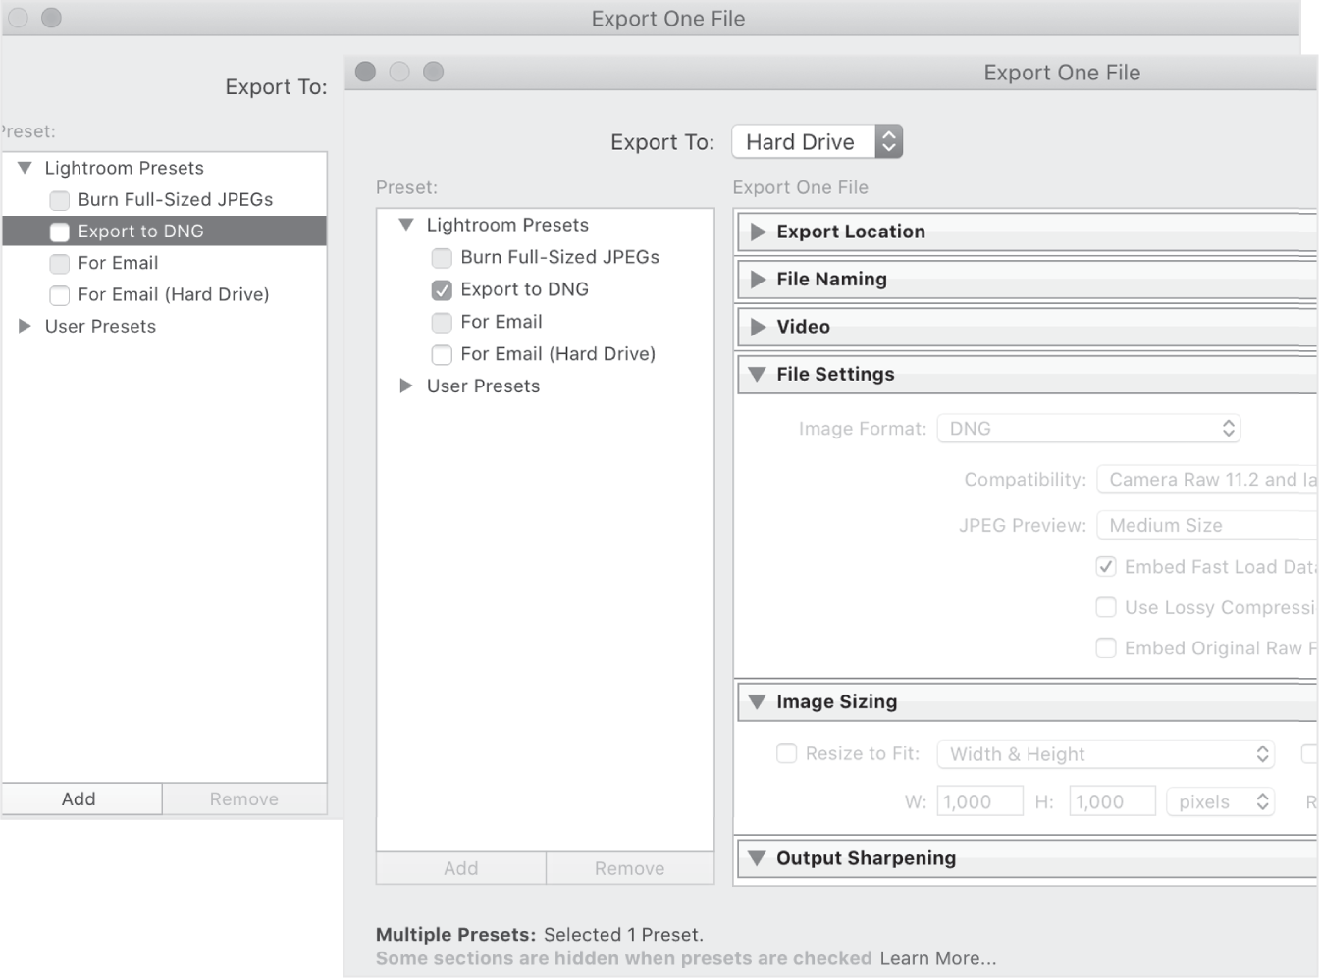Screen dimensions: 1319x978
Task: Expand the Video section
Action: 758,327
